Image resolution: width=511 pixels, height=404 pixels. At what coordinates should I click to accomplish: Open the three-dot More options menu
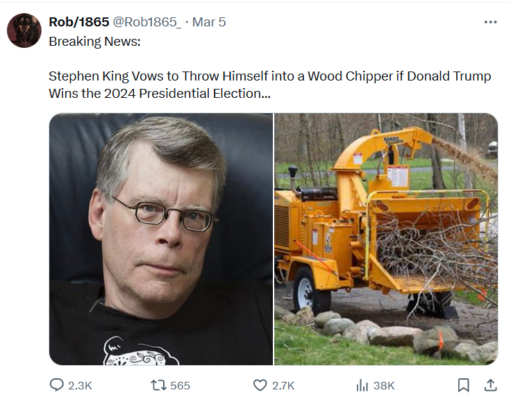point(490,22)
